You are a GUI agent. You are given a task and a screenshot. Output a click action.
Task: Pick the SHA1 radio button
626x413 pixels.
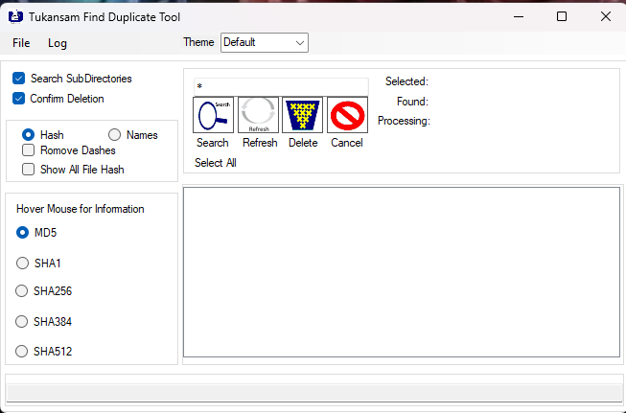23,263
